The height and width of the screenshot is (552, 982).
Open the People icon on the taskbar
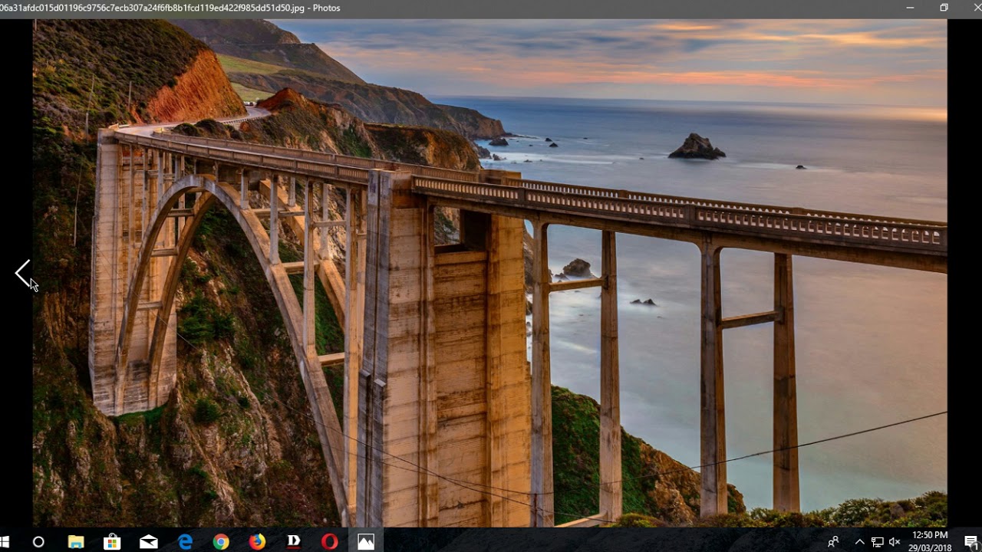[x=833, y=540]
